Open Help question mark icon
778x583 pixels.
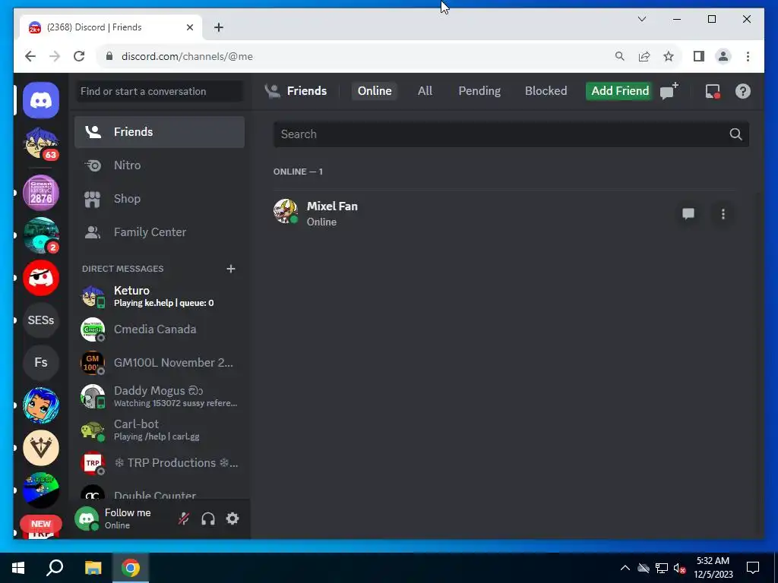pyautogui.click(x=743, y=91)
